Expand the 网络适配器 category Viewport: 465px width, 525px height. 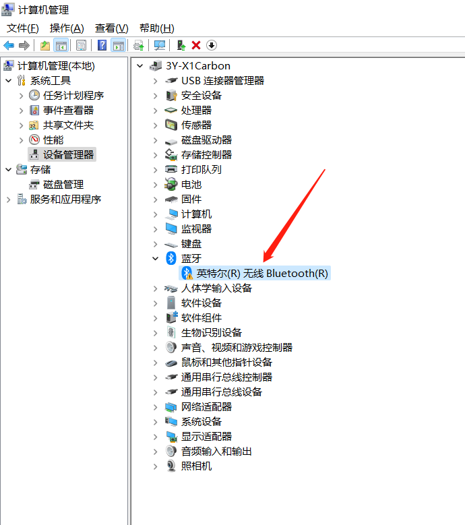(x=155, y=407)
